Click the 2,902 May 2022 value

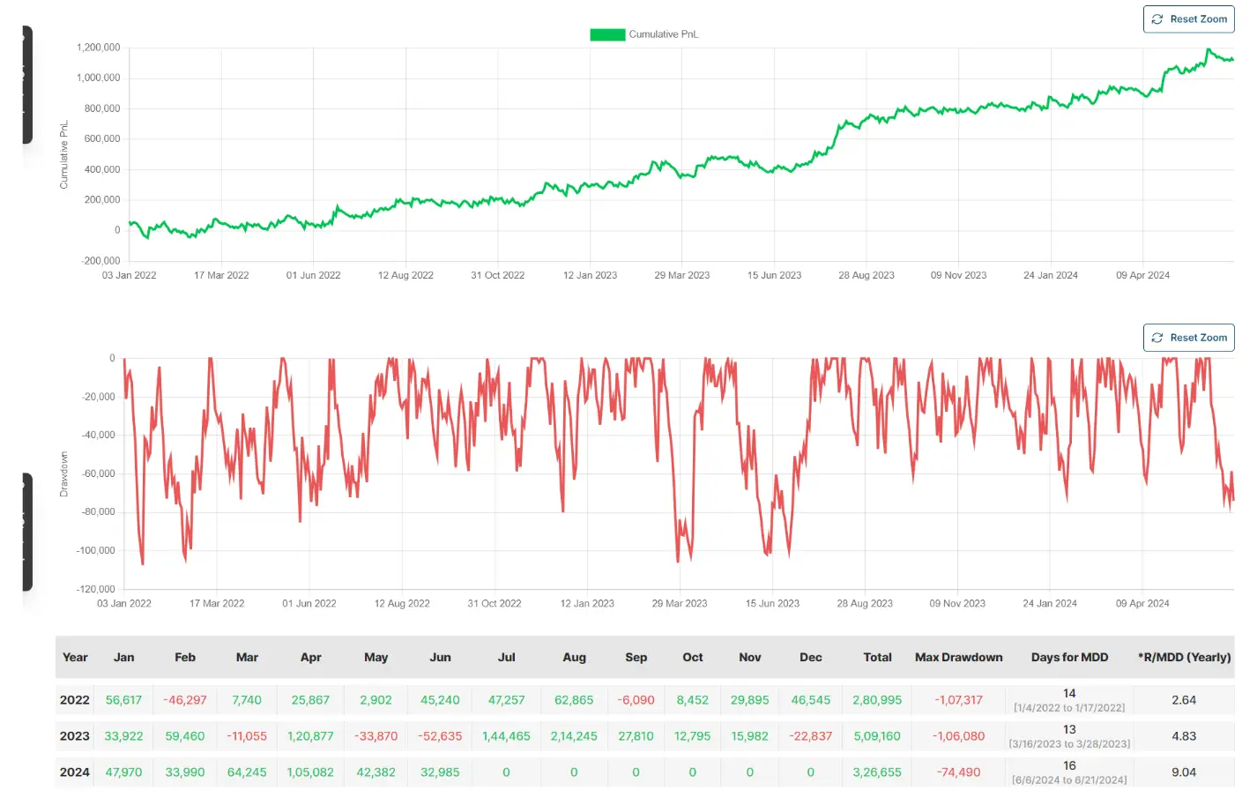376,700
